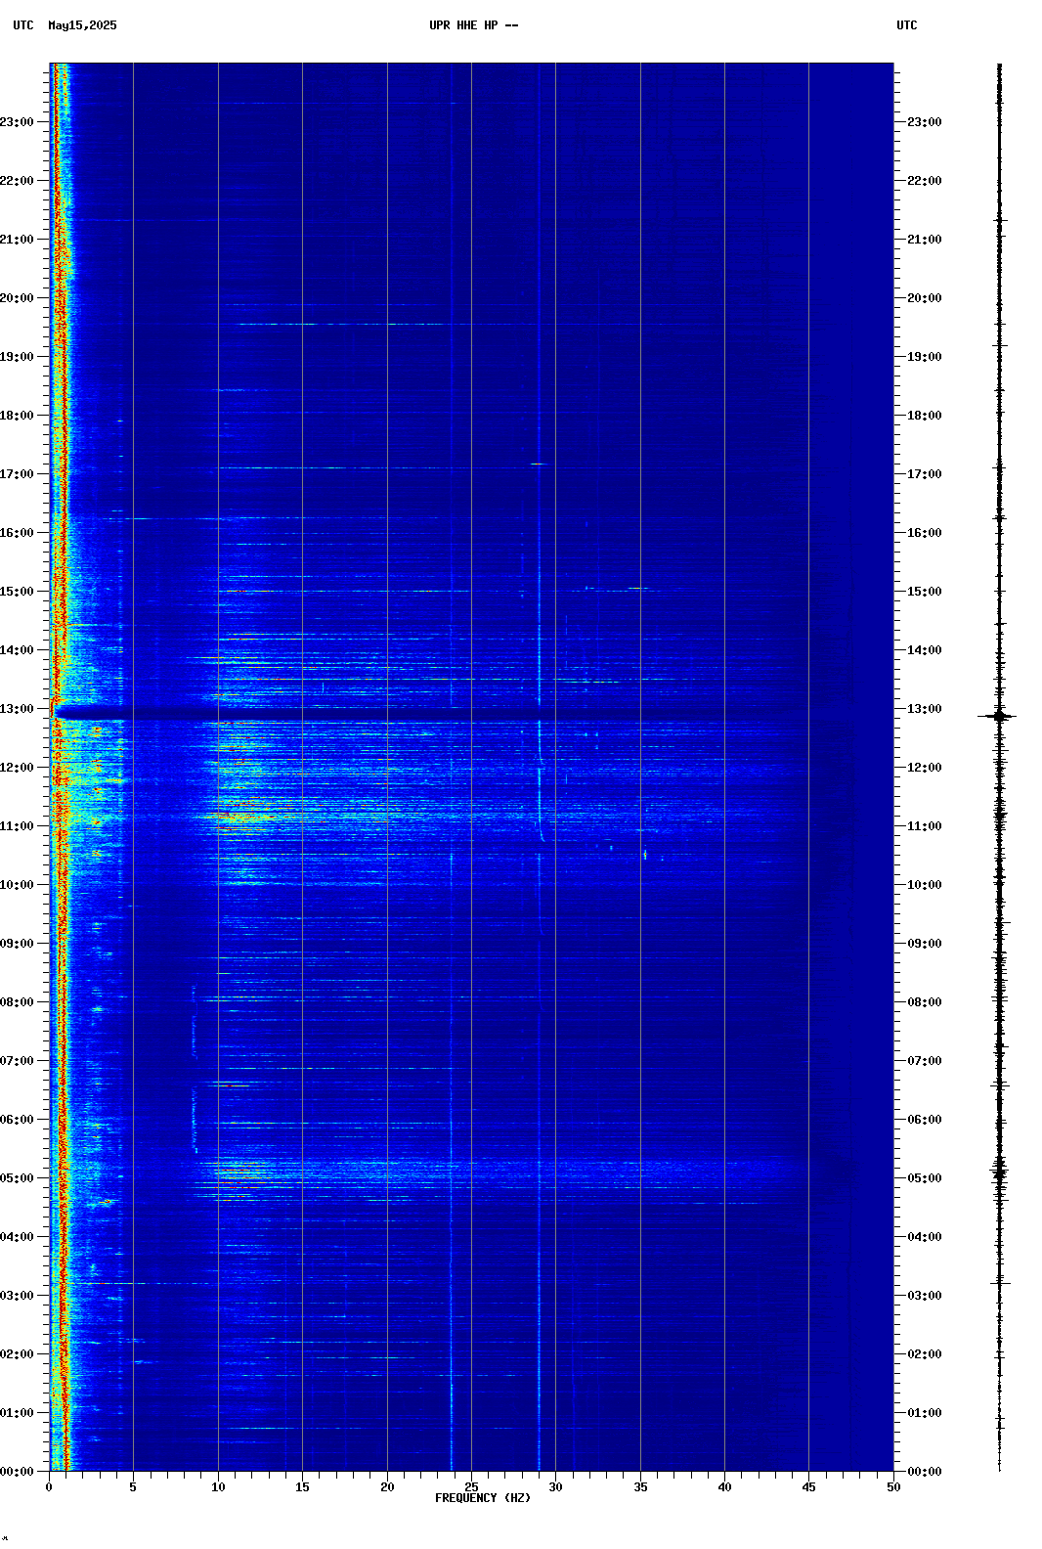This screenshot has height=1549, width=1042.
Task: Click the UPR HHE HP station title
Action: (463, 25)
